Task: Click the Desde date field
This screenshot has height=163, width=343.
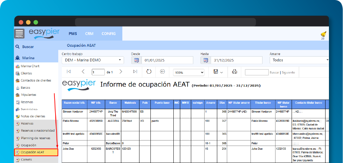Action: (167, 60)
